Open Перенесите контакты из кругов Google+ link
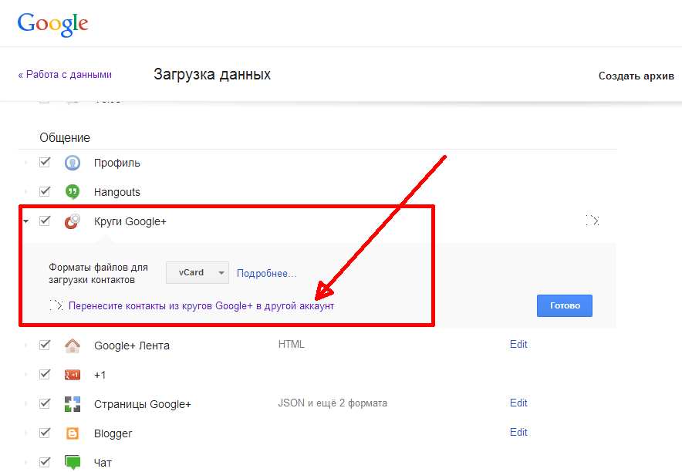 click(x=201, y=306)
